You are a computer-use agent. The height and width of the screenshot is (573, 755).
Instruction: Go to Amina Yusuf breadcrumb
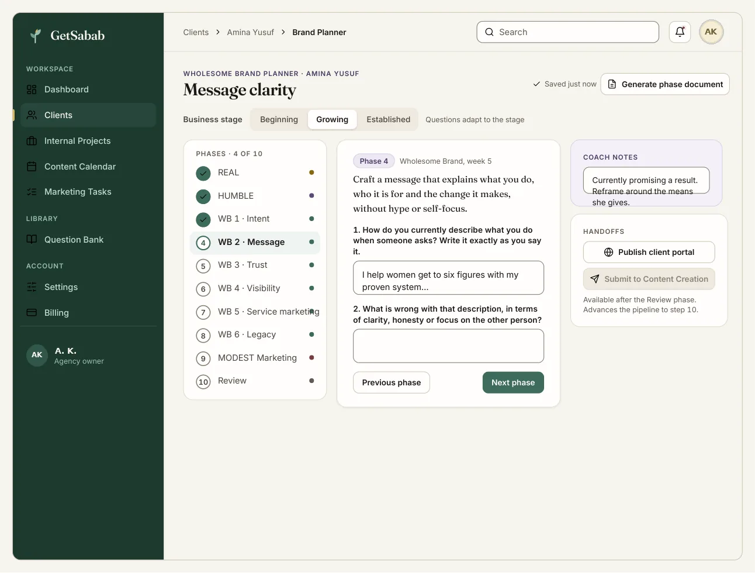pos(250,32)
